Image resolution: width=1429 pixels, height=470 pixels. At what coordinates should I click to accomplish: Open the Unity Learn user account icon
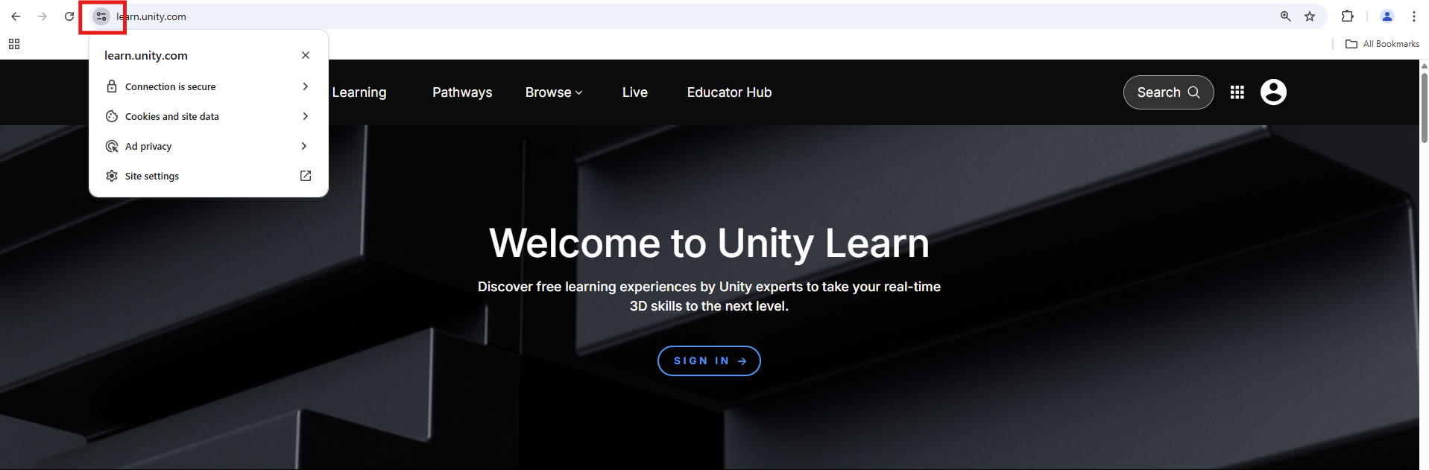point(1273,92)
